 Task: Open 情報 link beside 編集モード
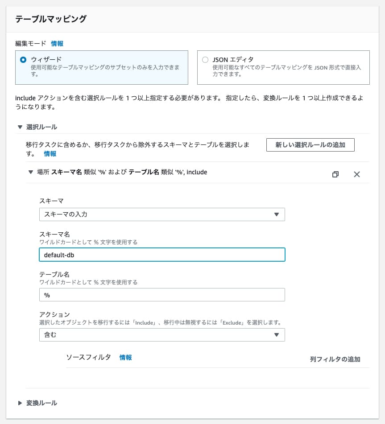(57, 44)
